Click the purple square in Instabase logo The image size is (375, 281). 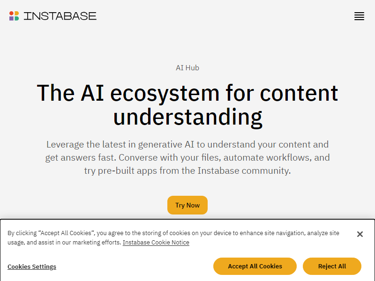pos(11,19)
